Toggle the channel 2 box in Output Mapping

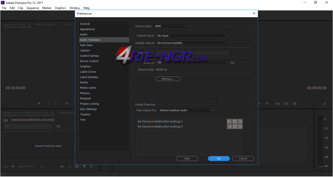point(240,127)
